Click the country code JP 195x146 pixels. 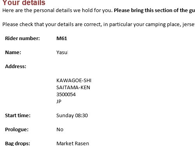coord(59,101)
